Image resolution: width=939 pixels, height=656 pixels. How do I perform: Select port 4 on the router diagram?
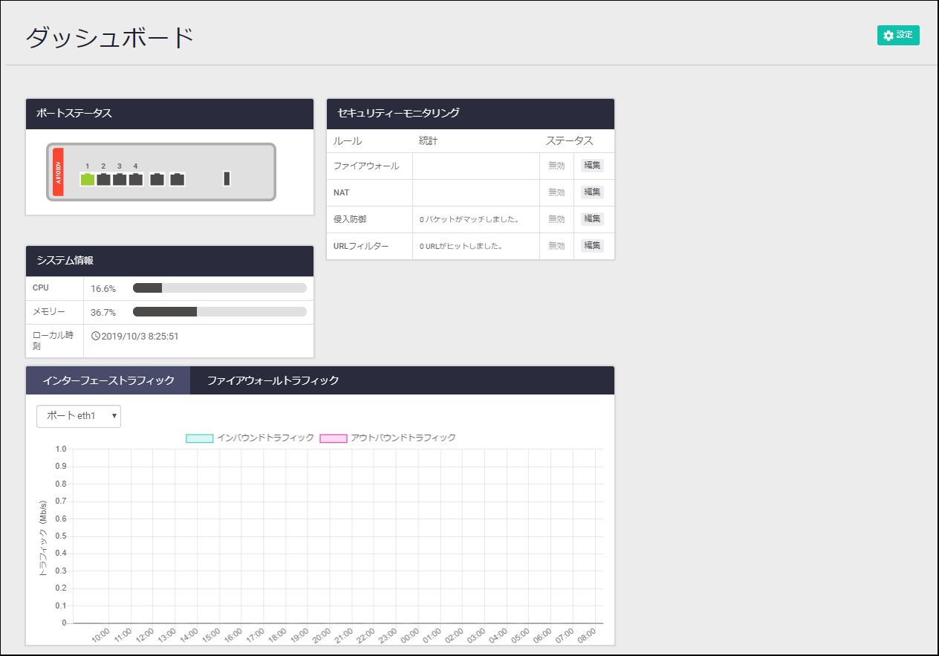135,179
